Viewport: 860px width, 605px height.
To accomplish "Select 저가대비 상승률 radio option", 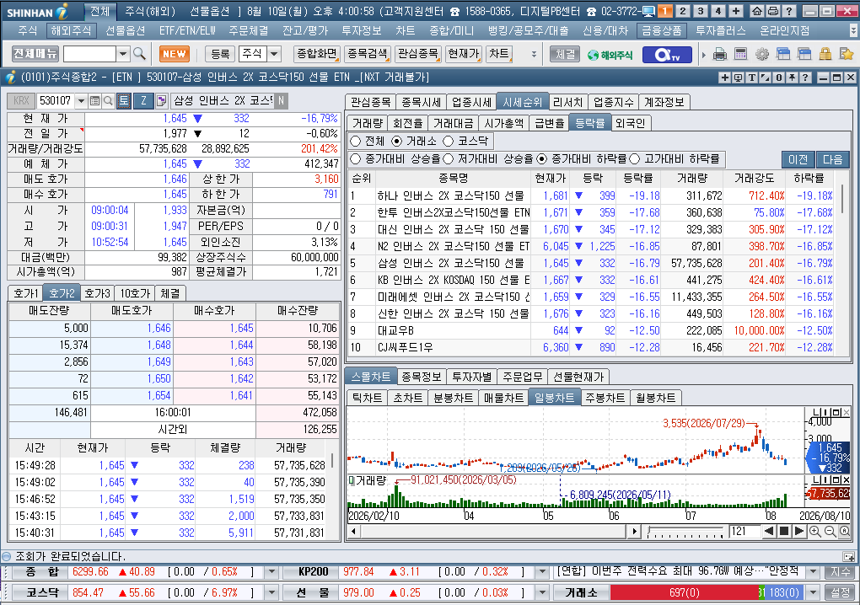I will tap(448, 159).
